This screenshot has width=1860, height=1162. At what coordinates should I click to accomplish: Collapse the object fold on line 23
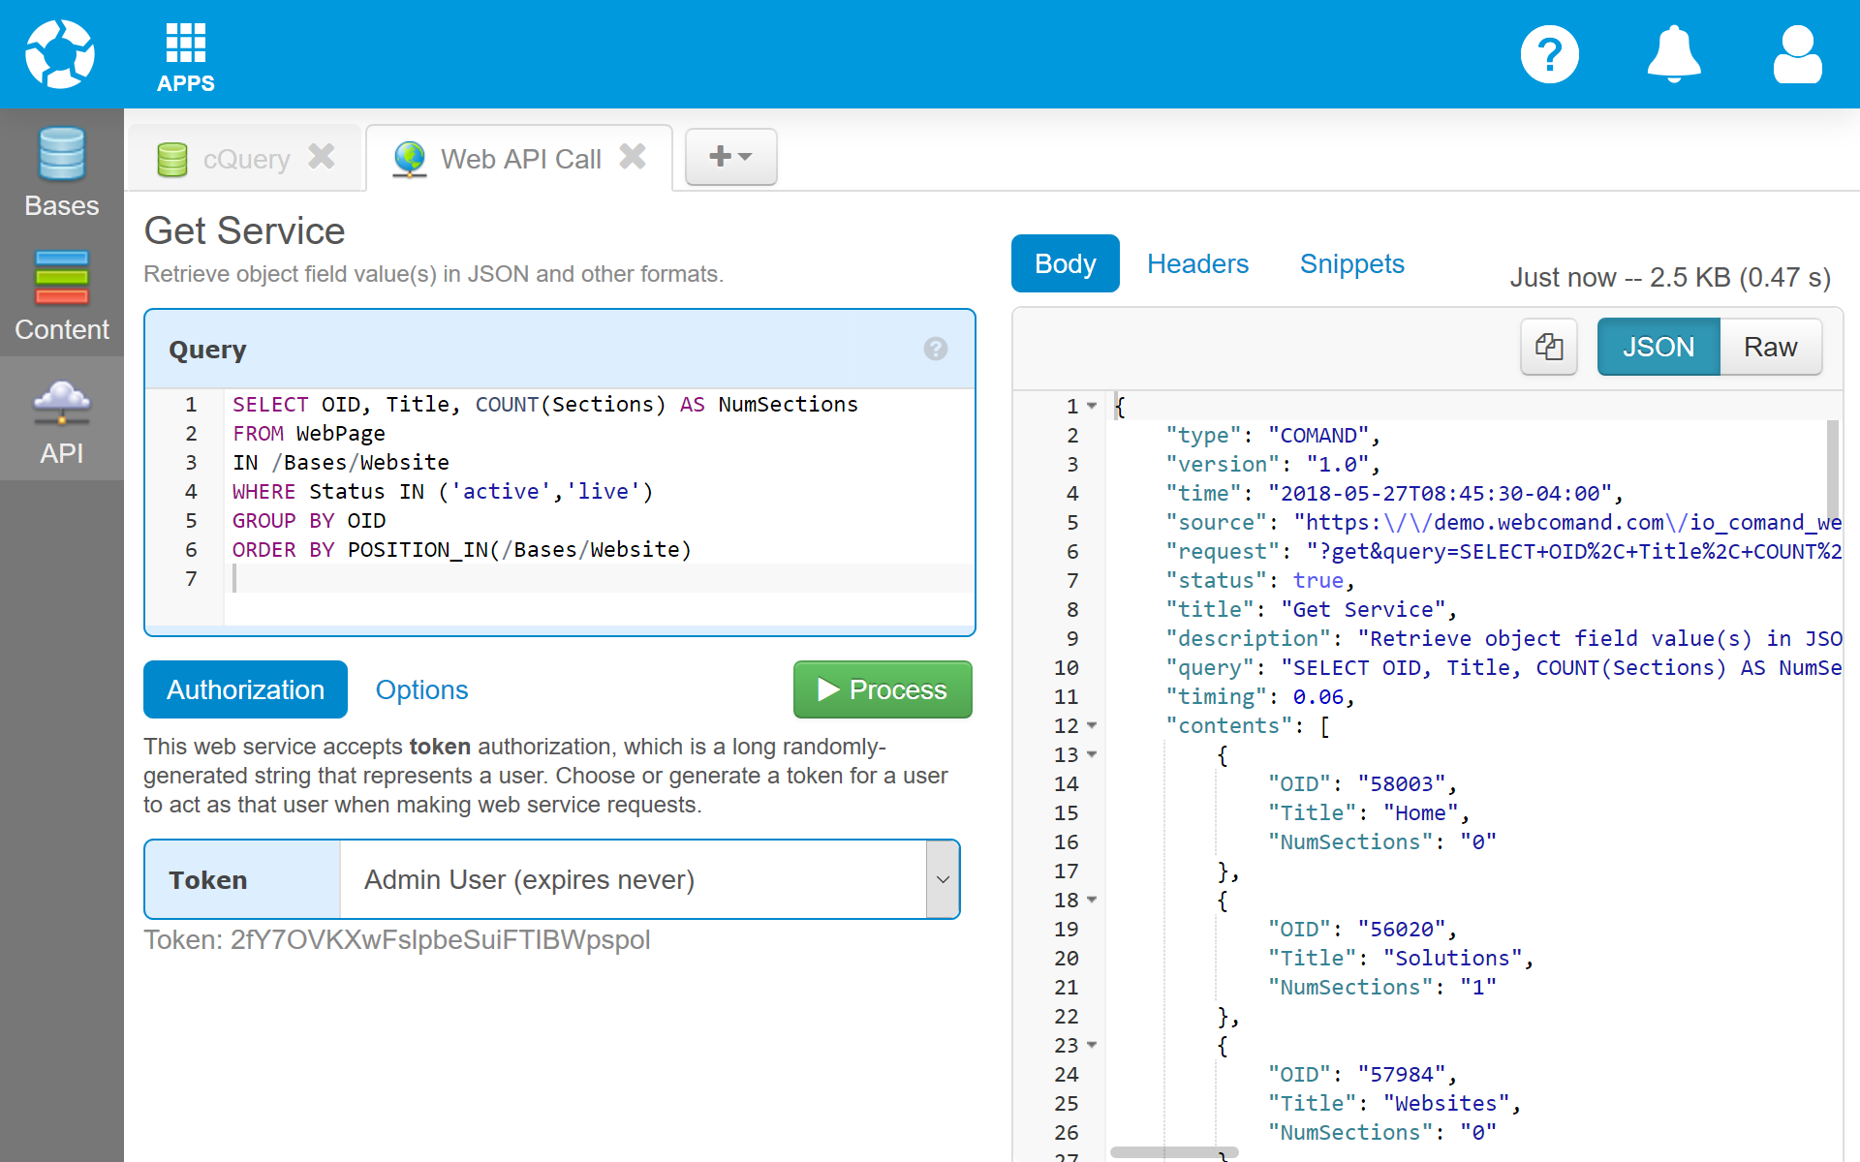click(1092, 1045)
